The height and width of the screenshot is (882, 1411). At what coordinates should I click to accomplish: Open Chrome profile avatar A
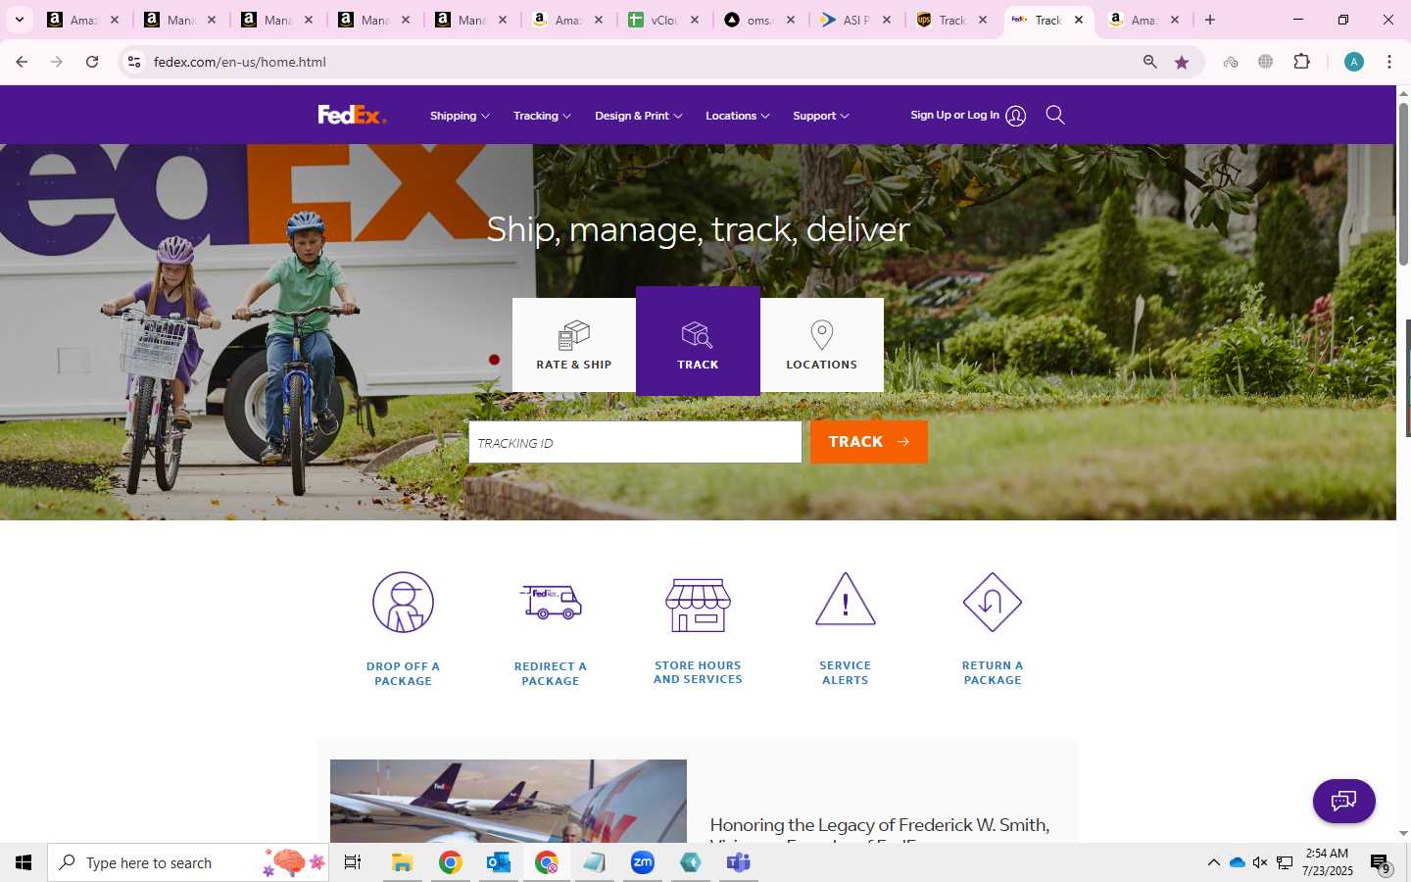tap(1354, 62)
